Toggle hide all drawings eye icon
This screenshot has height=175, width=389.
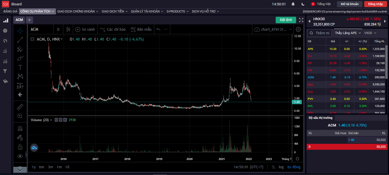20,156
